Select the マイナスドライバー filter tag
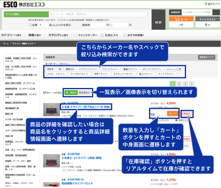 point(88,69)
